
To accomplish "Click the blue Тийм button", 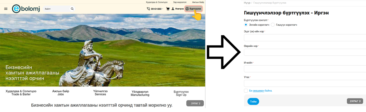I will [253, 102].
